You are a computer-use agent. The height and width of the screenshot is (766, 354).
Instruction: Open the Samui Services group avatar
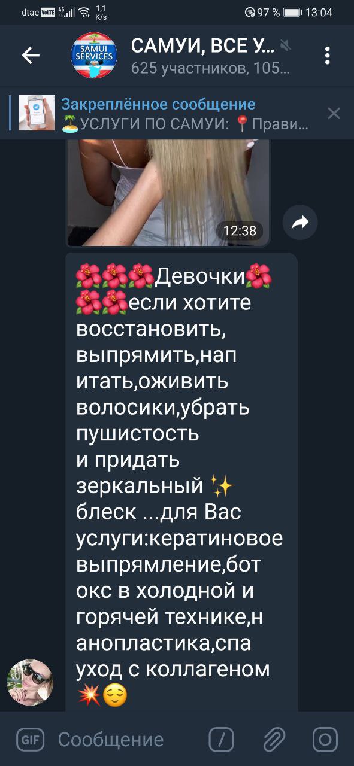pos(94,56)
